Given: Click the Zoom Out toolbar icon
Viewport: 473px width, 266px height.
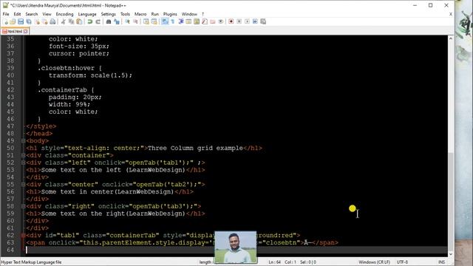Looking at the screenshot, I should click(135, 21).
